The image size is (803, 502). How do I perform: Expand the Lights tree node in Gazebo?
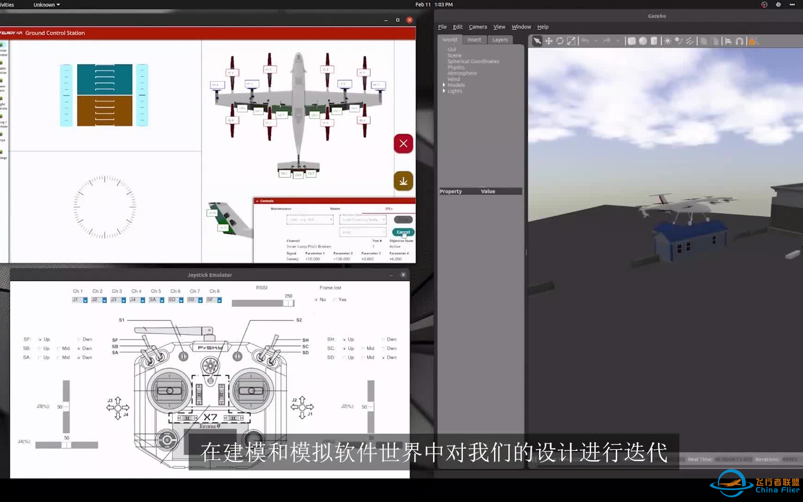point(444,91)
